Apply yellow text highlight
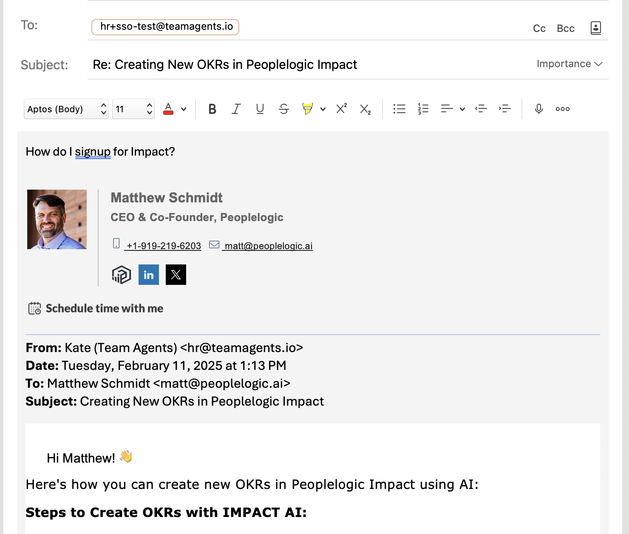The height and width of the screenshot is (534, 629). coord(308,109)
